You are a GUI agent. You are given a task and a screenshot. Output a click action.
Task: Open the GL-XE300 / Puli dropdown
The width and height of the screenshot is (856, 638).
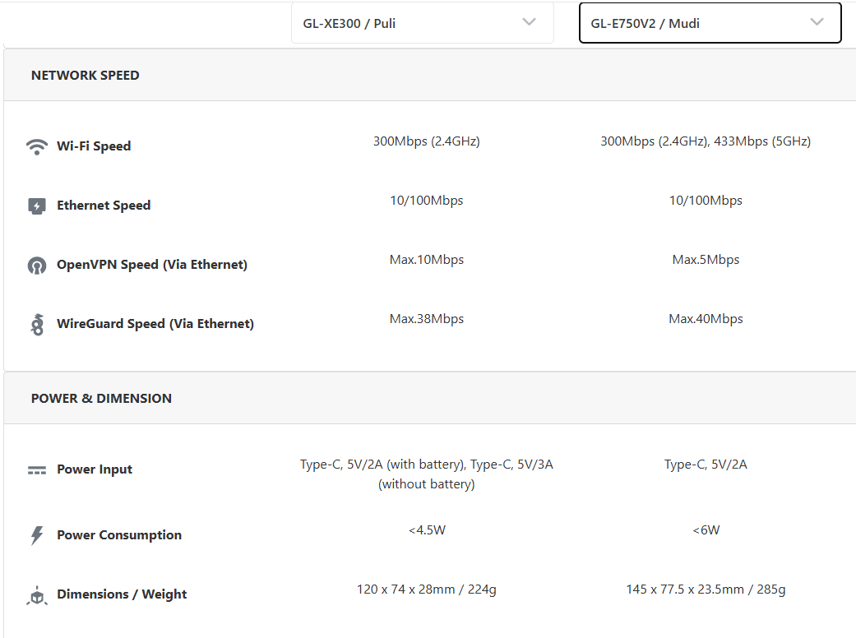click(423, 23)
